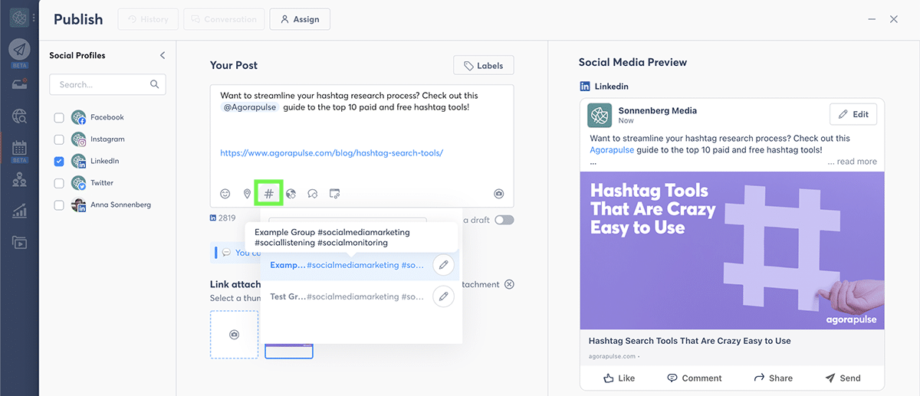The height and width of the screenshot is (396, 920).
Task: Click the Hashtag Tools preview image
Action: click(732, 250)
